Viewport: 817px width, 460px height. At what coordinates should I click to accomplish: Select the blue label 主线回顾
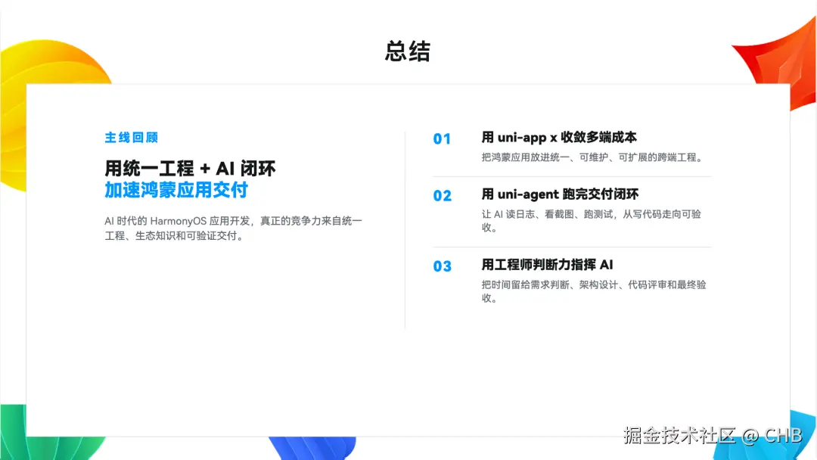click(132, 138)
